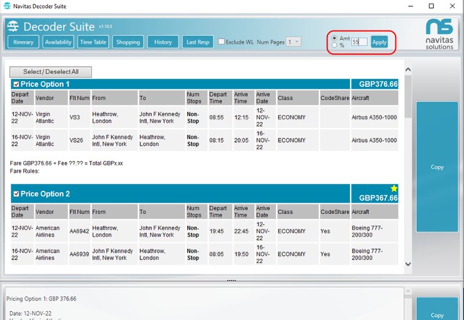Select the % radio button
The width and height of the screenshot is (464, 320).
click(334, 45)
